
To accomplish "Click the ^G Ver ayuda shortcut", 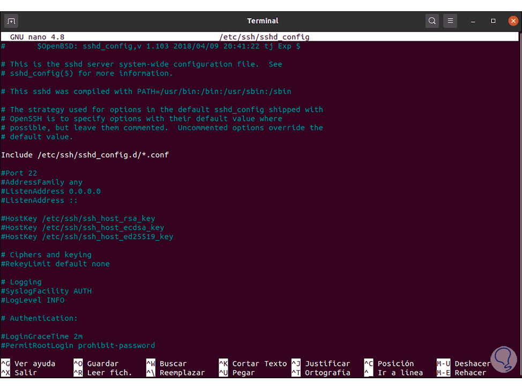I will [28, 363].
